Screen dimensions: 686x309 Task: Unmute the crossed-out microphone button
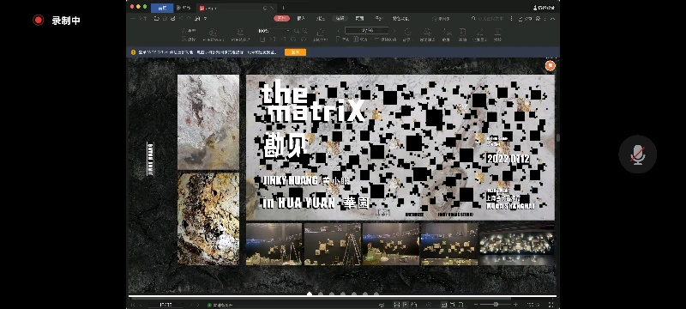(x=637, y=154)
